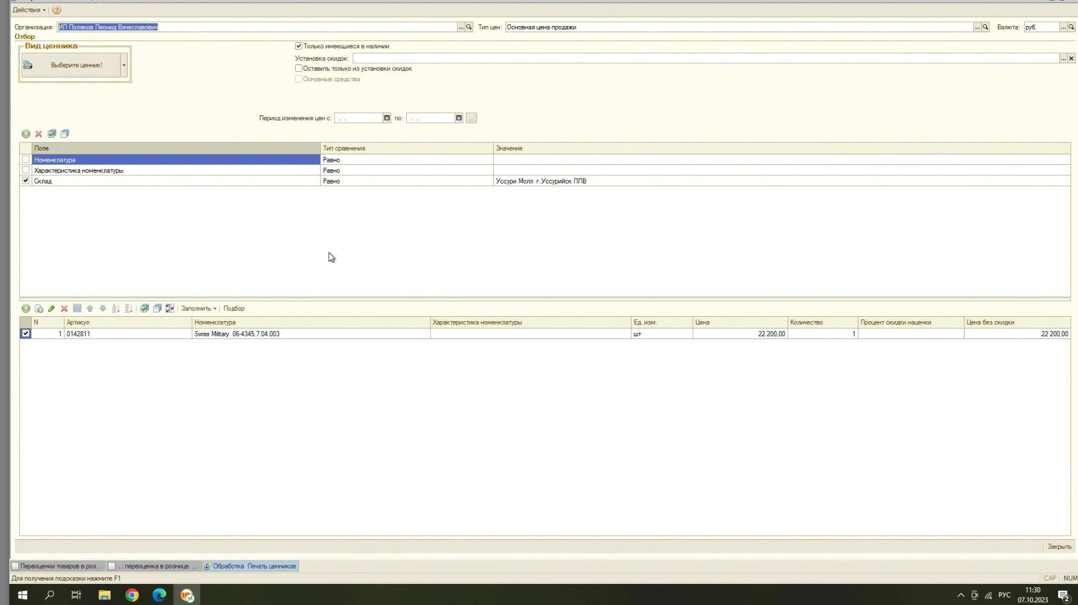The width and height of the screenshot is (1078, 605).
Task: Click the finish editing icon in the goods toolbar
Action: pos(77,309)
